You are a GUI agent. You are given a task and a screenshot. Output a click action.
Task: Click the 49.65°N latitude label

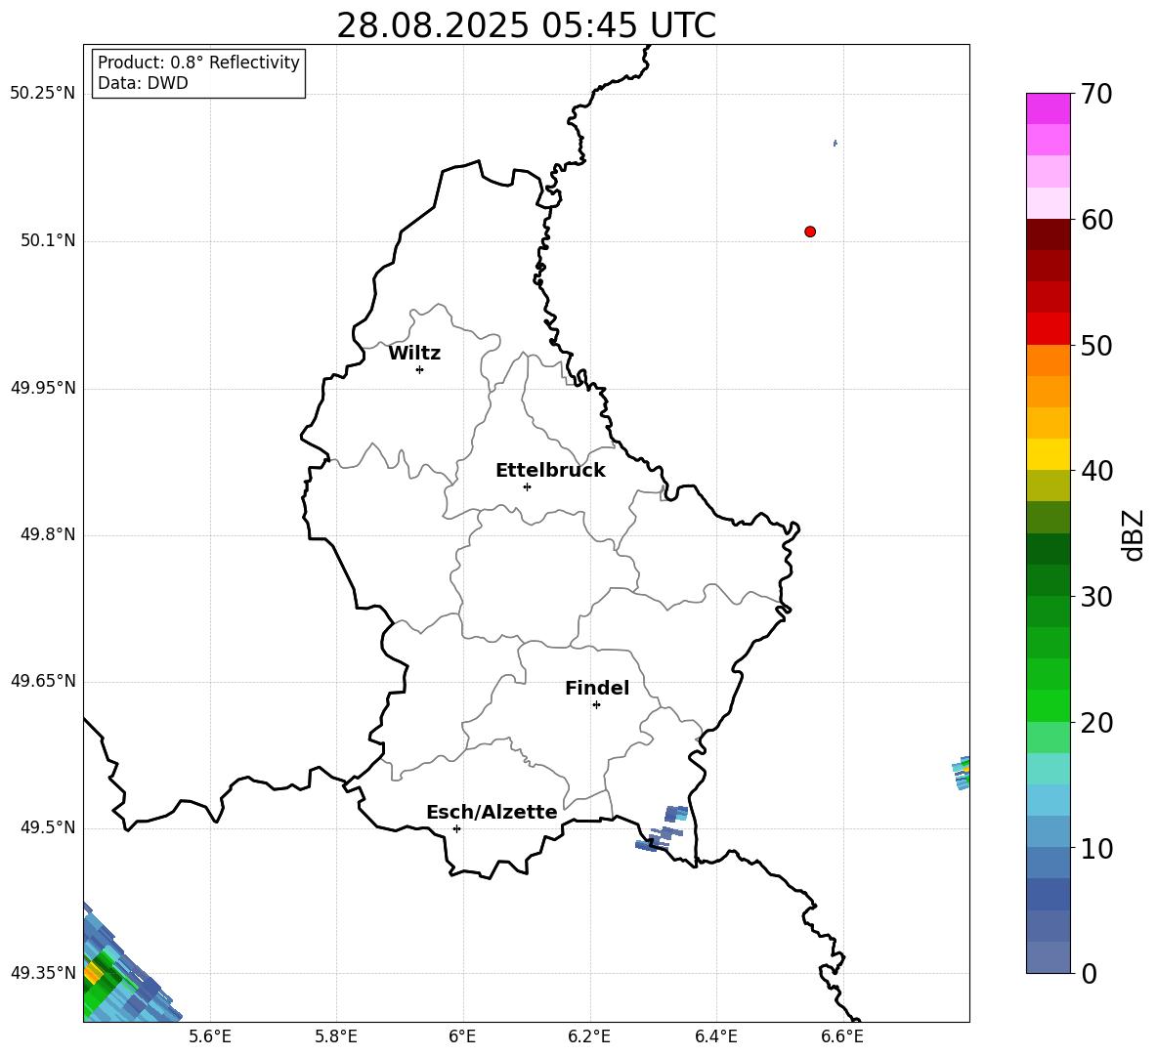tap(42, 681)
